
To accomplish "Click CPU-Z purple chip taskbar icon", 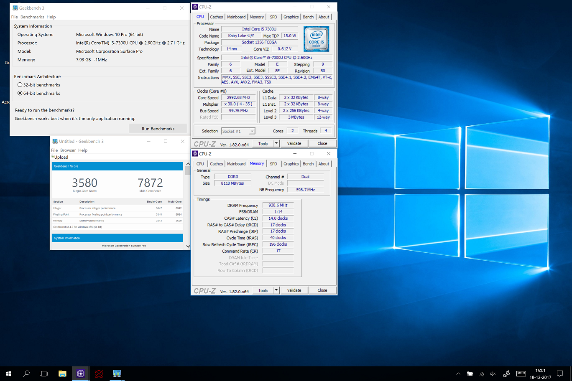I will tap(81, 373).
